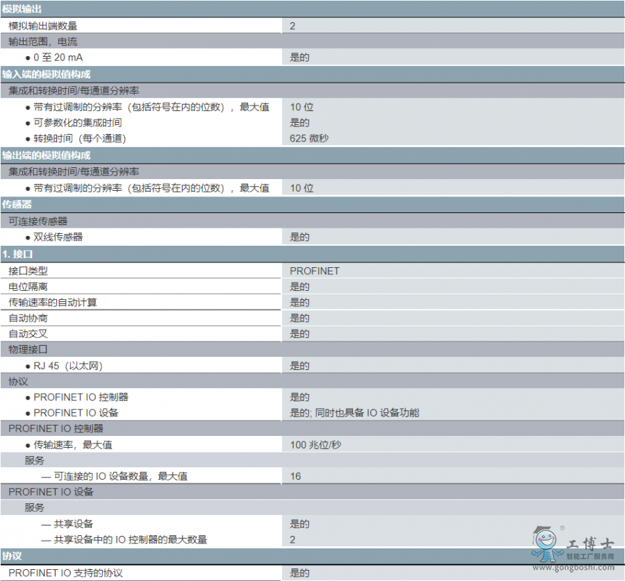
Task: Select '共享设备中的 IO 控制器的最大数量' label
Action: pyautogui.click(x=131, y=539)
